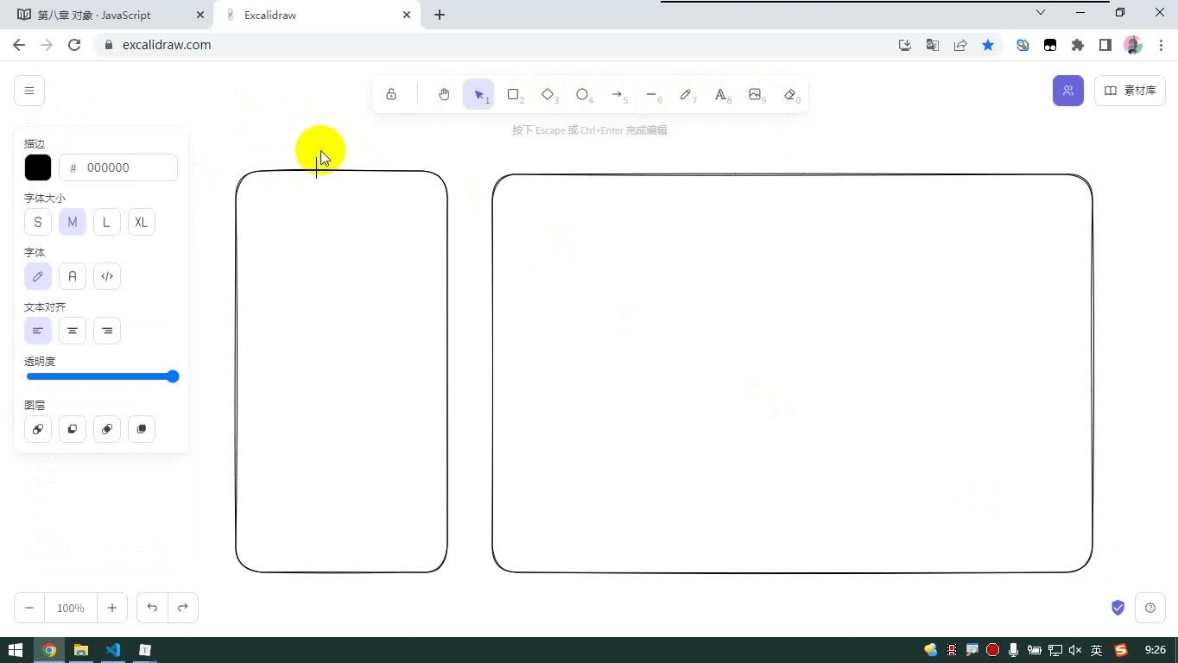The image size is (1178, 663).
Task: Set font size to S
Action: point(38,222)
